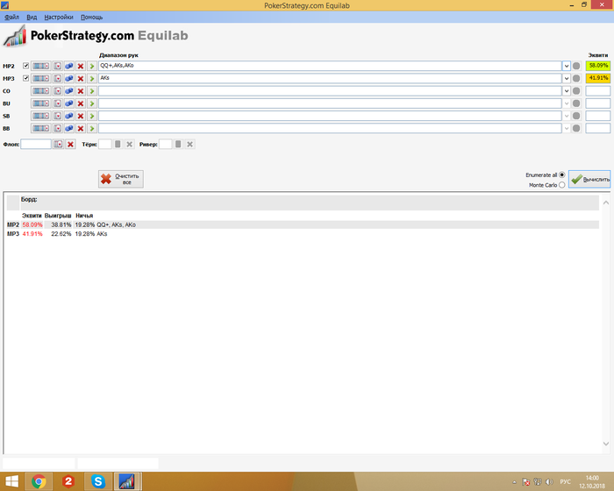The image size is (614, 491).
Task: Uncheck the MP3 player checkbox
Action: [25, 78]
